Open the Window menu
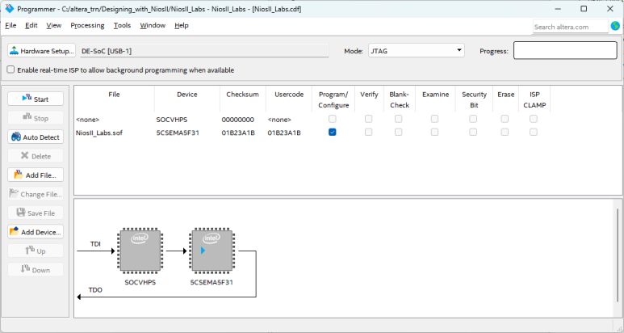Screen dimensions: 624x333 153,26
